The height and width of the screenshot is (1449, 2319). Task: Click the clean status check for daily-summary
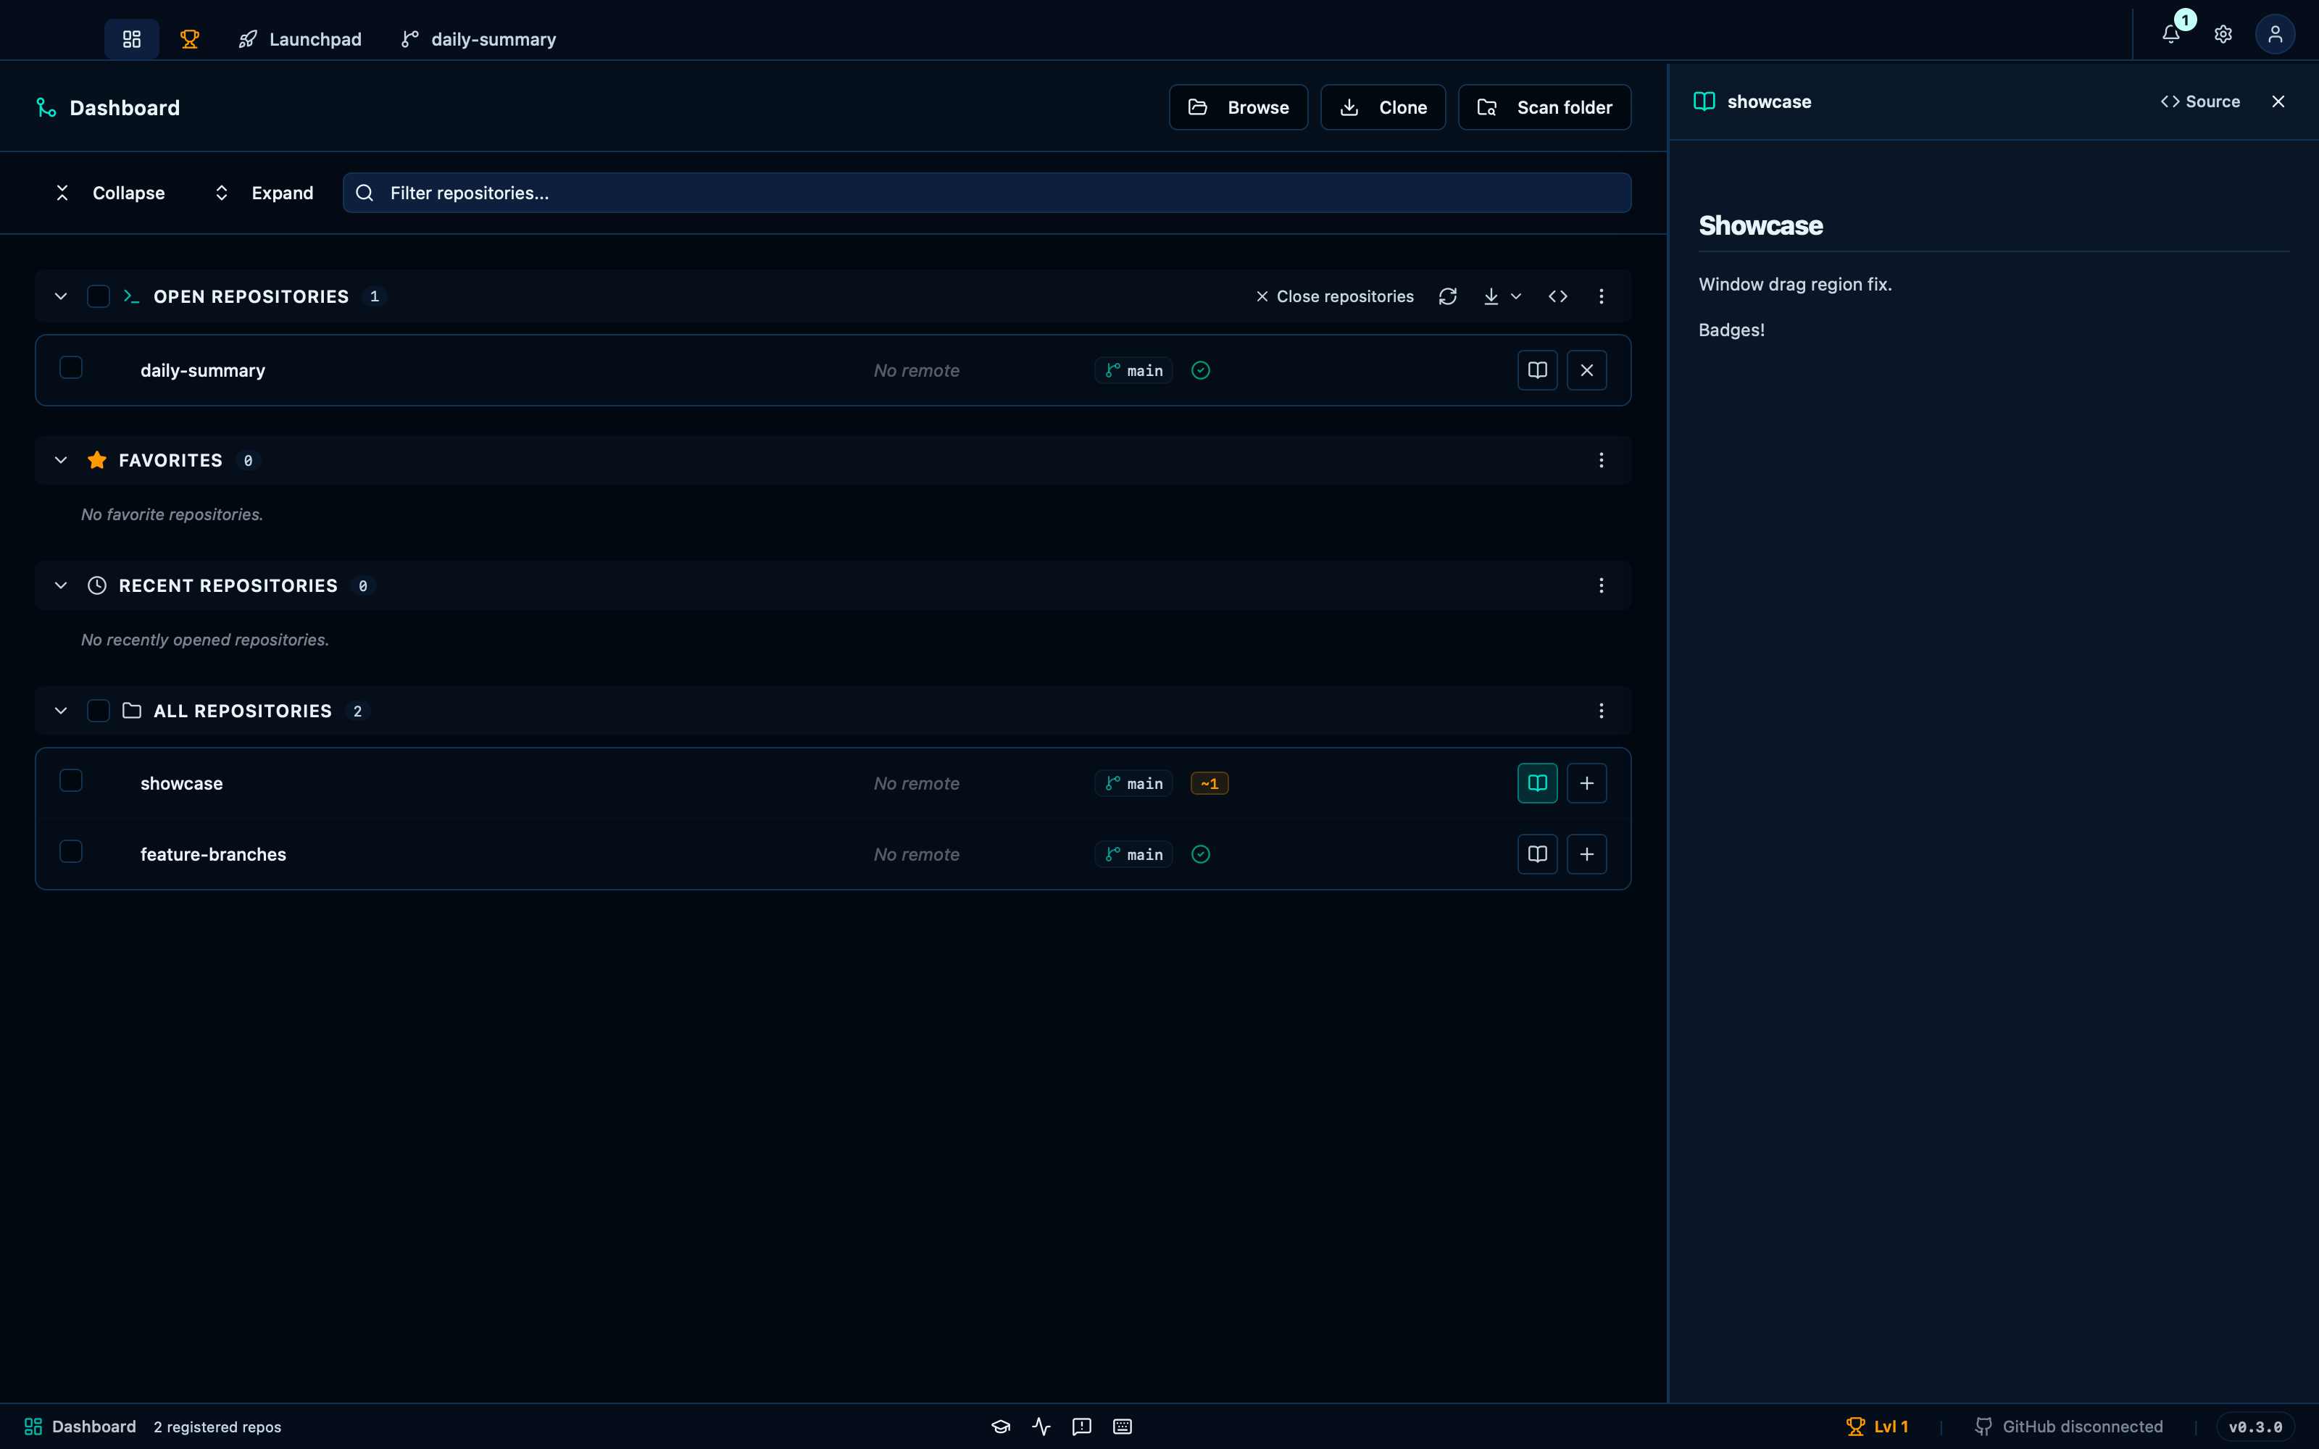pos(1201,371)
